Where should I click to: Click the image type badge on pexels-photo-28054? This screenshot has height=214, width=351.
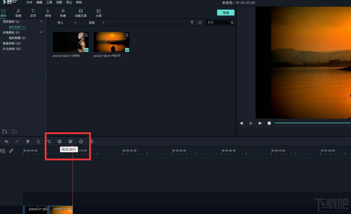coord(86,35)
